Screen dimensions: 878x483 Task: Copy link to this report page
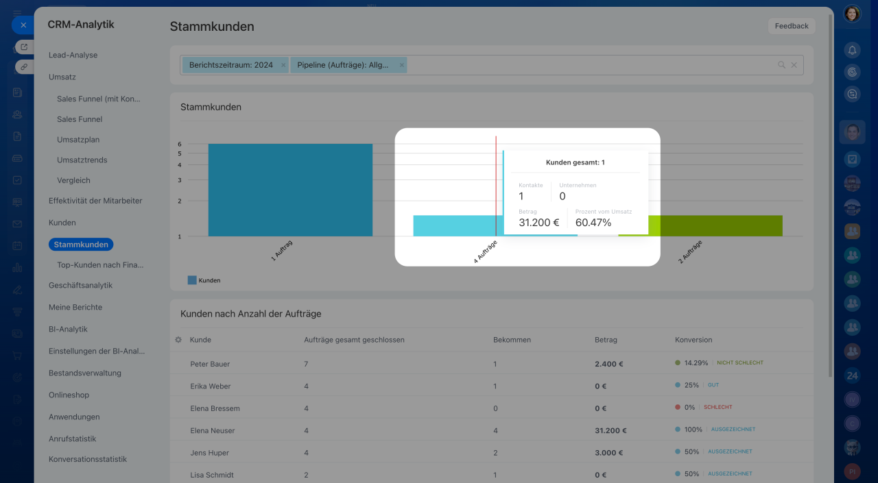(x=24, y=66)
